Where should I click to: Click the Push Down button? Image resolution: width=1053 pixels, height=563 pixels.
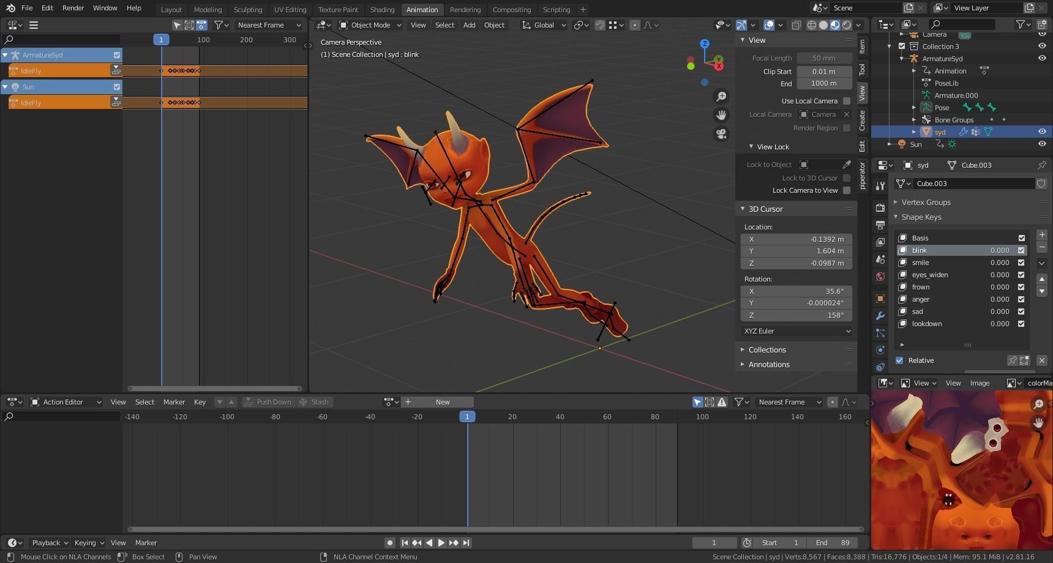click(268, 402)
